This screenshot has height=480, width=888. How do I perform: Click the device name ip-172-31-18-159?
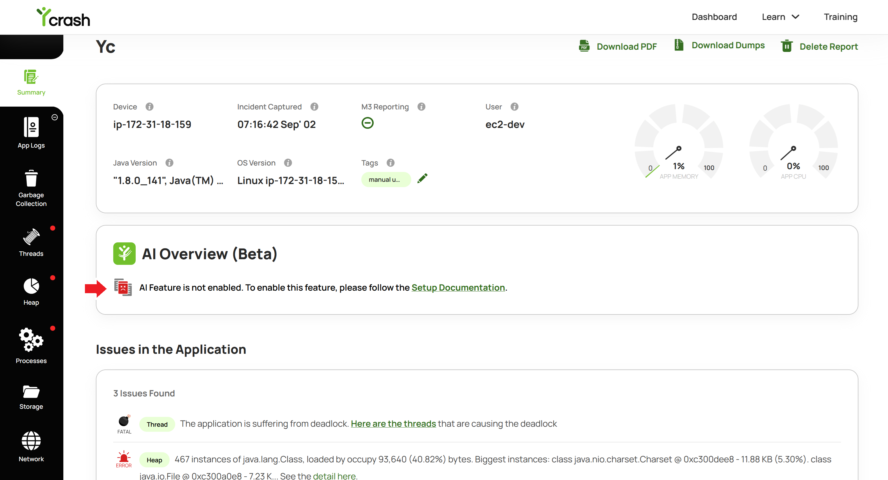click(152, 124)
